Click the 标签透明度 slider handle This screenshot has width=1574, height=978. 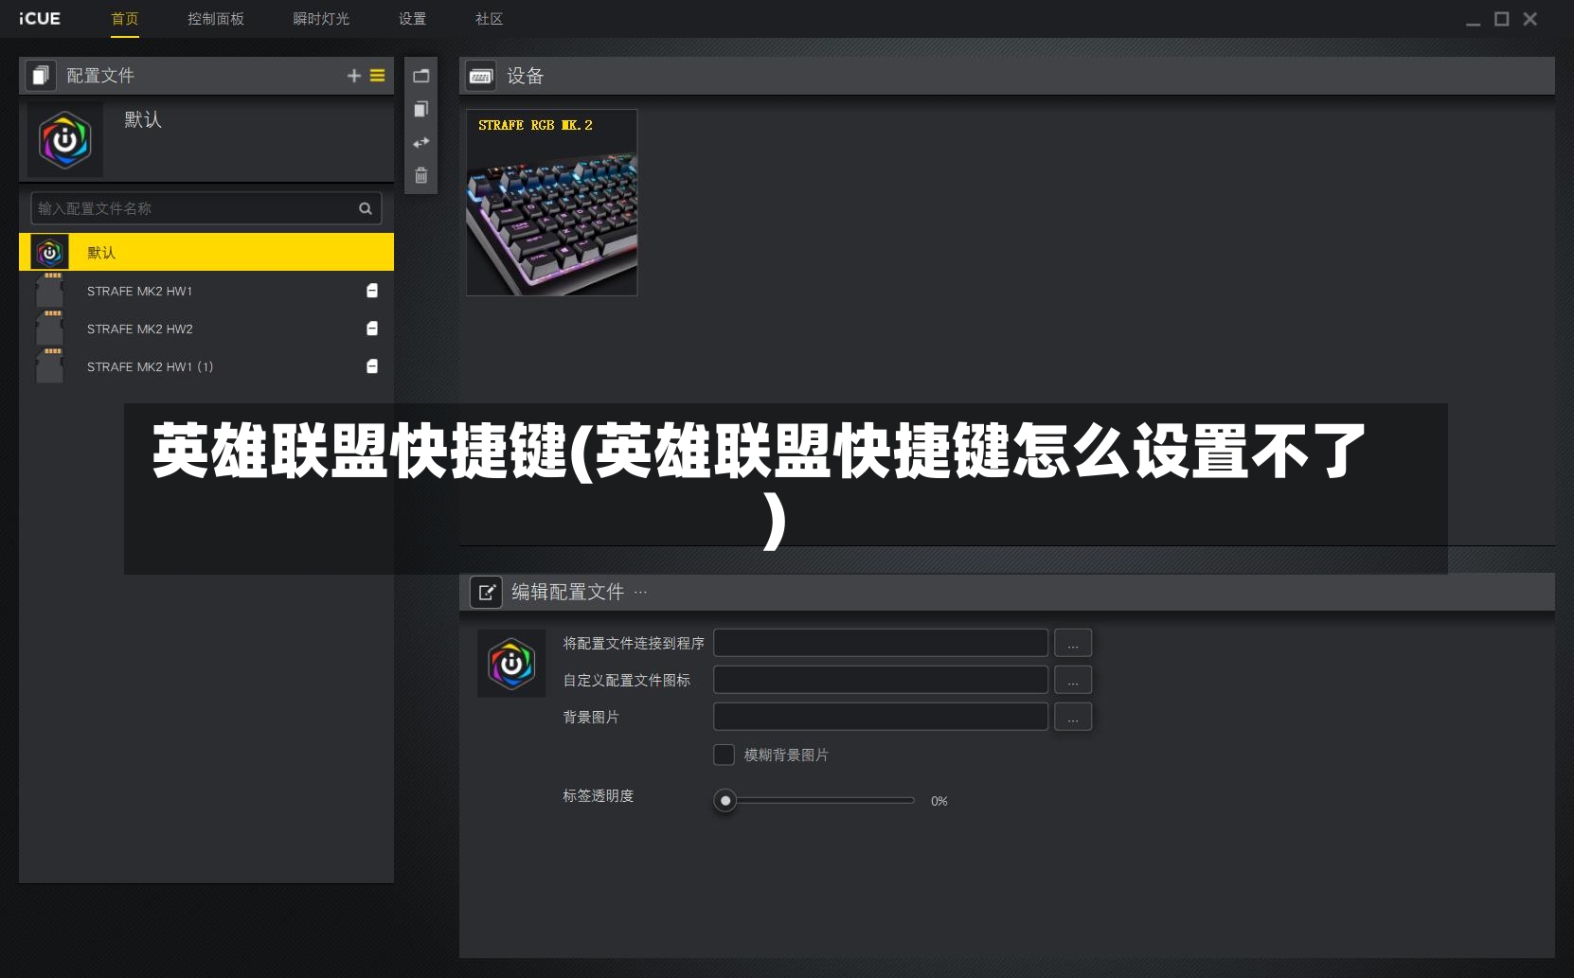pyautogui.click(x=725, y=801)
